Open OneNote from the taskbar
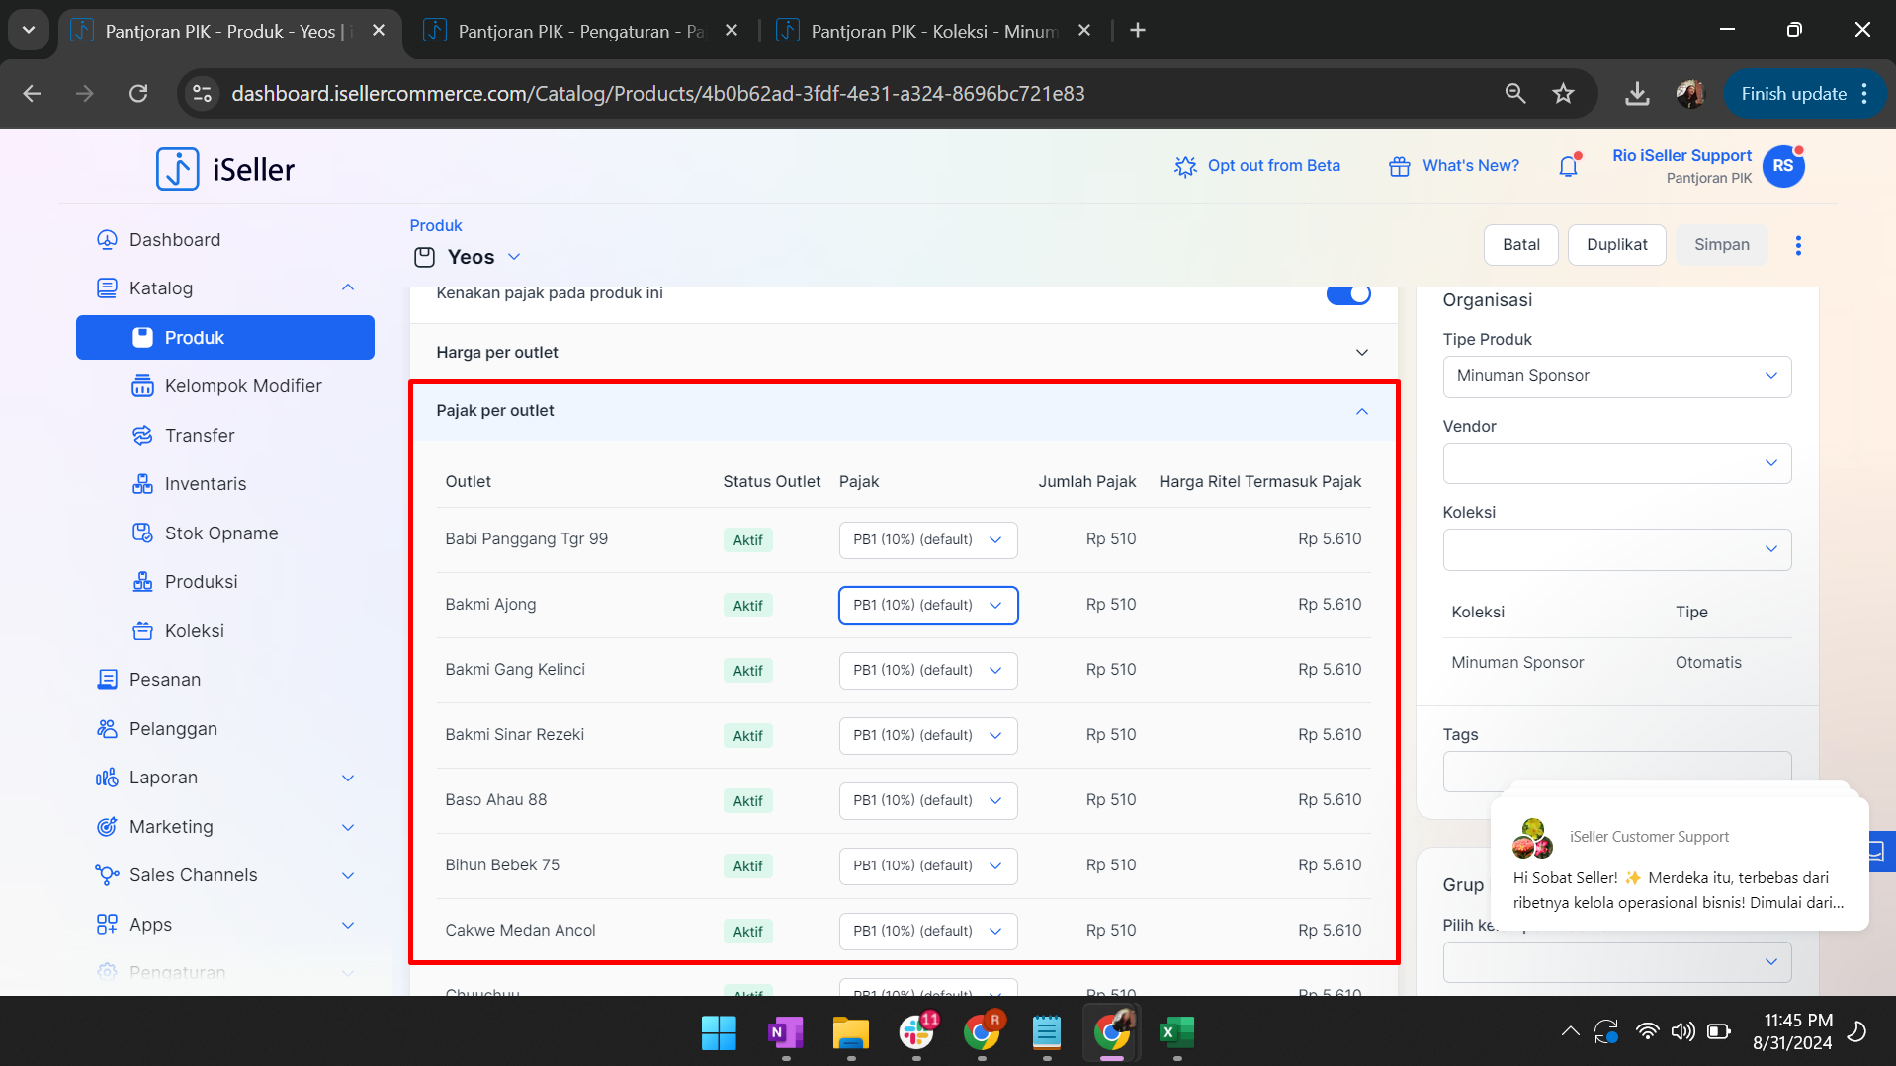This screenshot has height=1066, width=1896. [785, 1032]
